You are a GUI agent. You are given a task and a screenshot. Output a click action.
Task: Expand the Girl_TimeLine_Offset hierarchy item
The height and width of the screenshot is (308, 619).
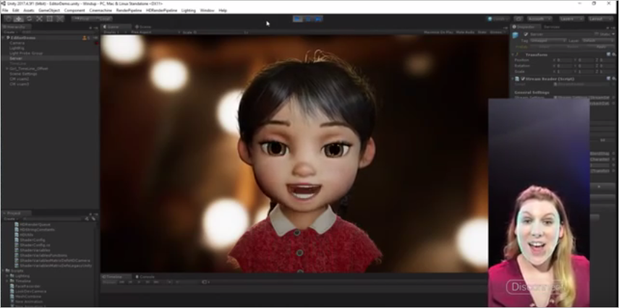pyautogui.click(x=7, y=69)
